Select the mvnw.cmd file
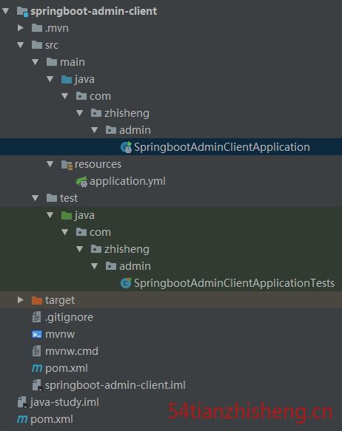This screenshot has width=342, height=431. tap(65, 351)
